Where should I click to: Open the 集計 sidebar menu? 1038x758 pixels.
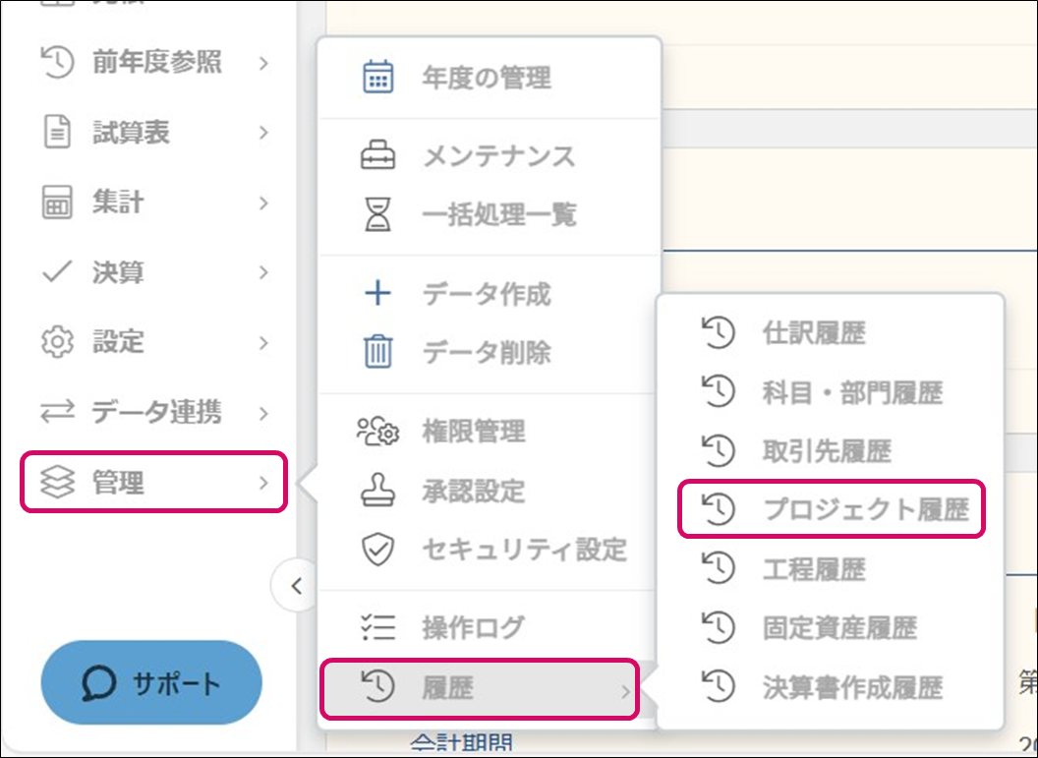point(154,203)
